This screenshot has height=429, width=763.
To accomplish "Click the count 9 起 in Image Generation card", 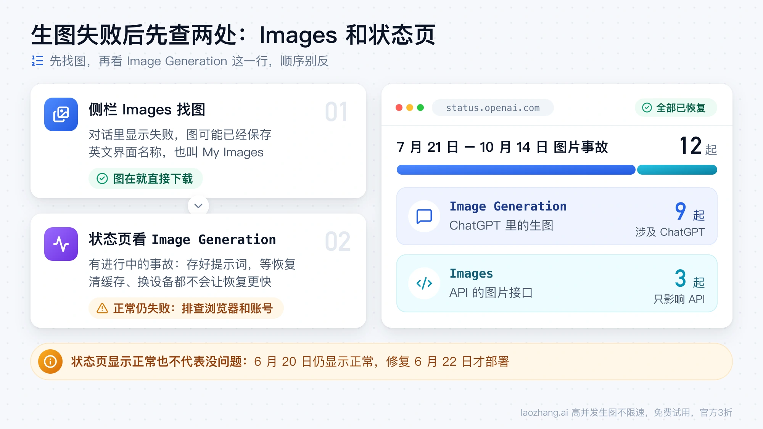I will [690, 212].
